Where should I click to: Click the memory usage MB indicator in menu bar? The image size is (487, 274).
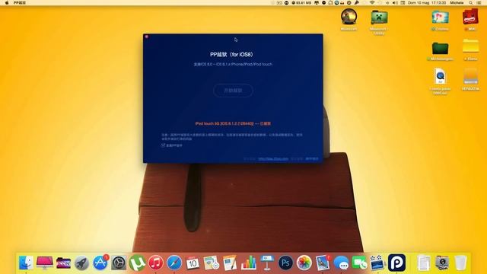click(x=301, y=3)
